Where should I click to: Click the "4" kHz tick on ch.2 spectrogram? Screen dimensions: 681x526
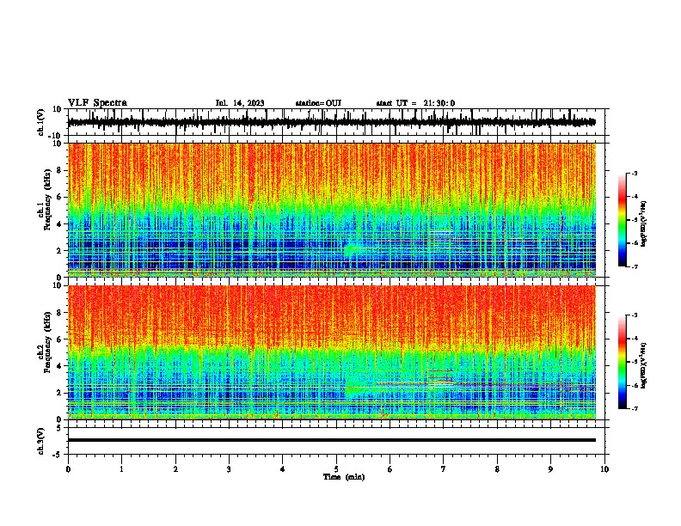59,366
